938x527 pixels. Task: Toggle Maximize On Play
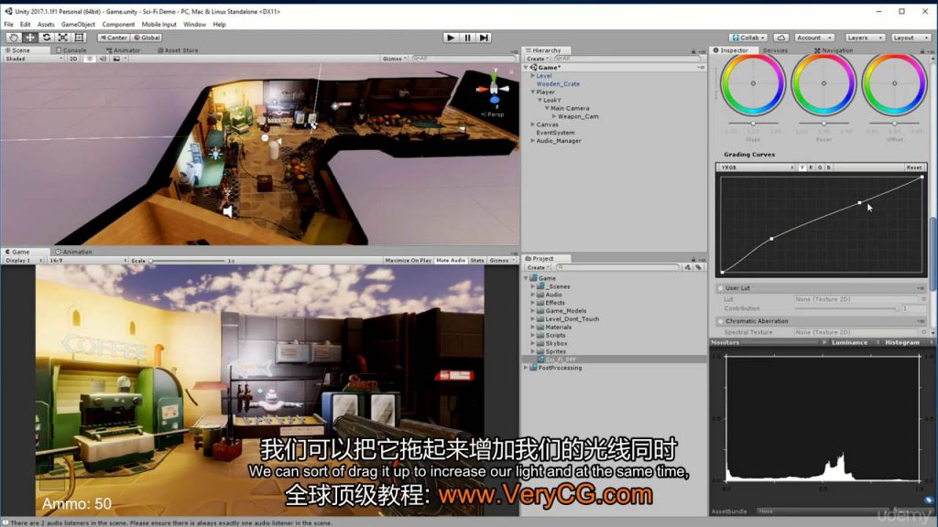(x=408, y=261)
